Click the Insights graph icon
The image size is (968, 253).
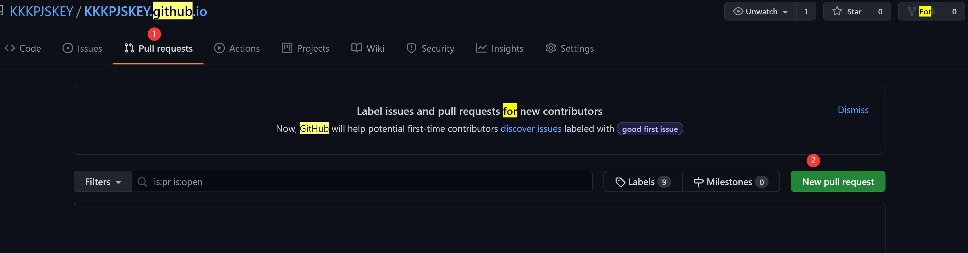click(x=481, y=48)
